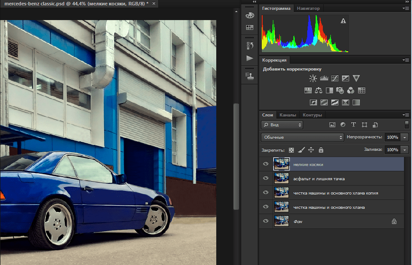Switch to the Каналы tab
Viewport: 412px width, 265px height.
tap(288, 115)
